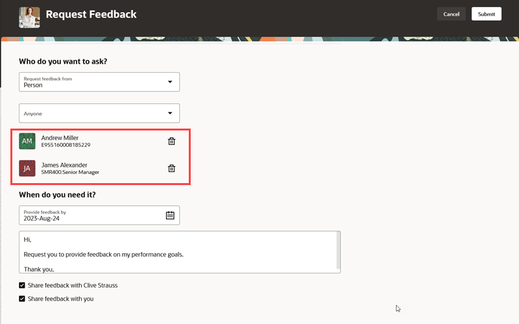Select the James Alexander name entry
This screenshot has height=324, width=519.
[64, 165]
